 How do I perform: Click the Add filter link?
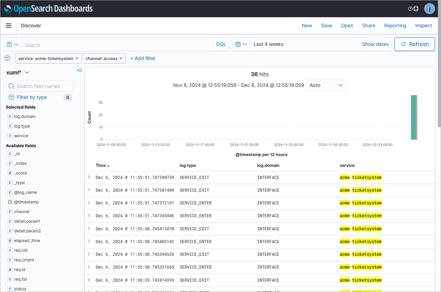click(143, 58)
